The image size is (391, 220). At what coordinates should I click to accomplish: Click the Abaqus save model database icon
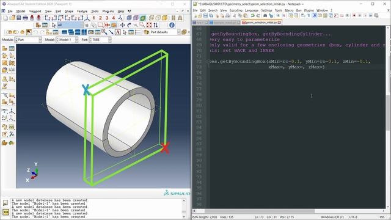click(x=19, y=18)
